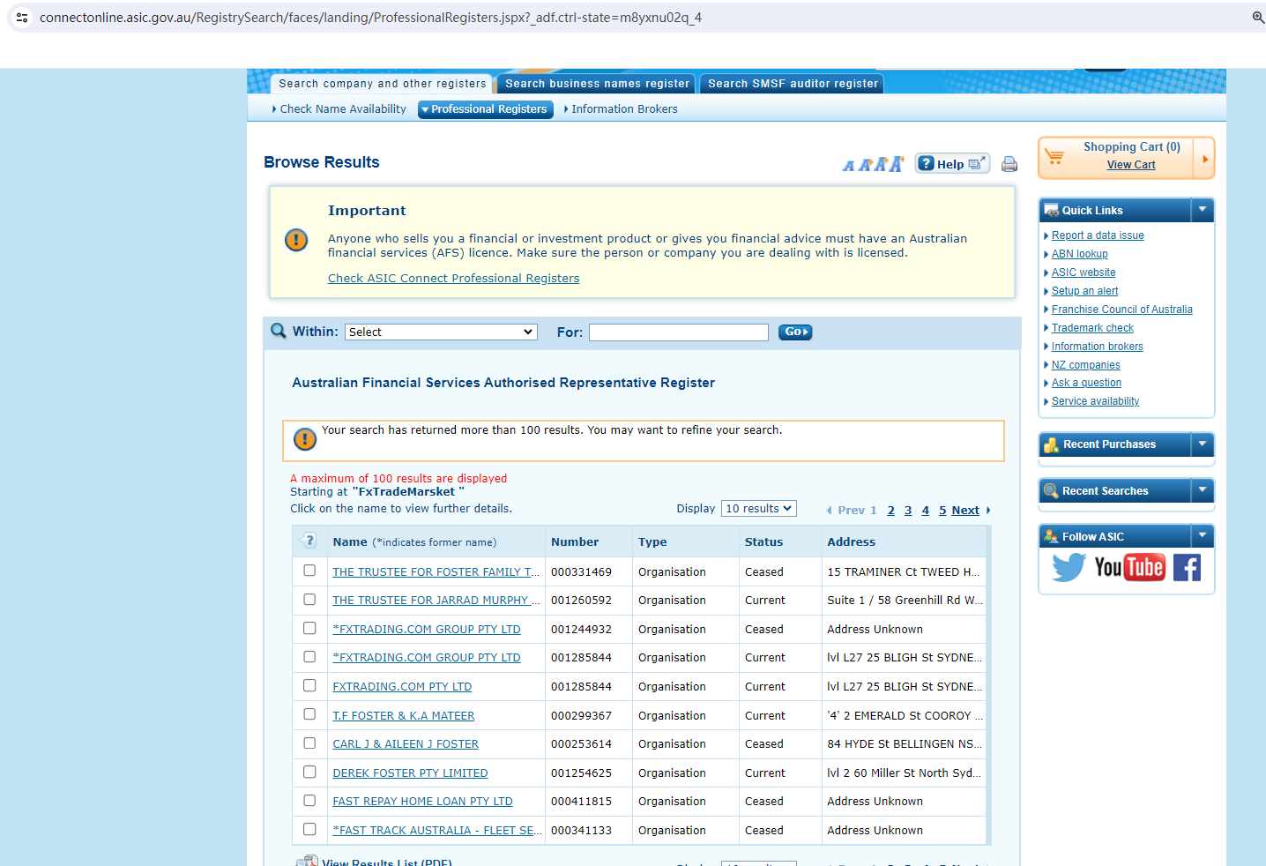
Task: Open Setup an alert link
Action: click(1084, 291)
